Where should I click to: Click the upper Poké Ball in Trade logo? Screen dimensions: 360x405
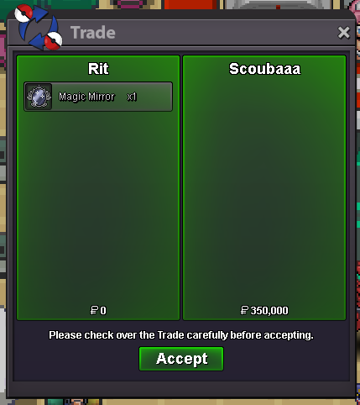[x=23, y=13]
